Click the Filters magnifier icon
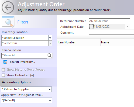The image size is (134, 107). click(x=8, y=22)
